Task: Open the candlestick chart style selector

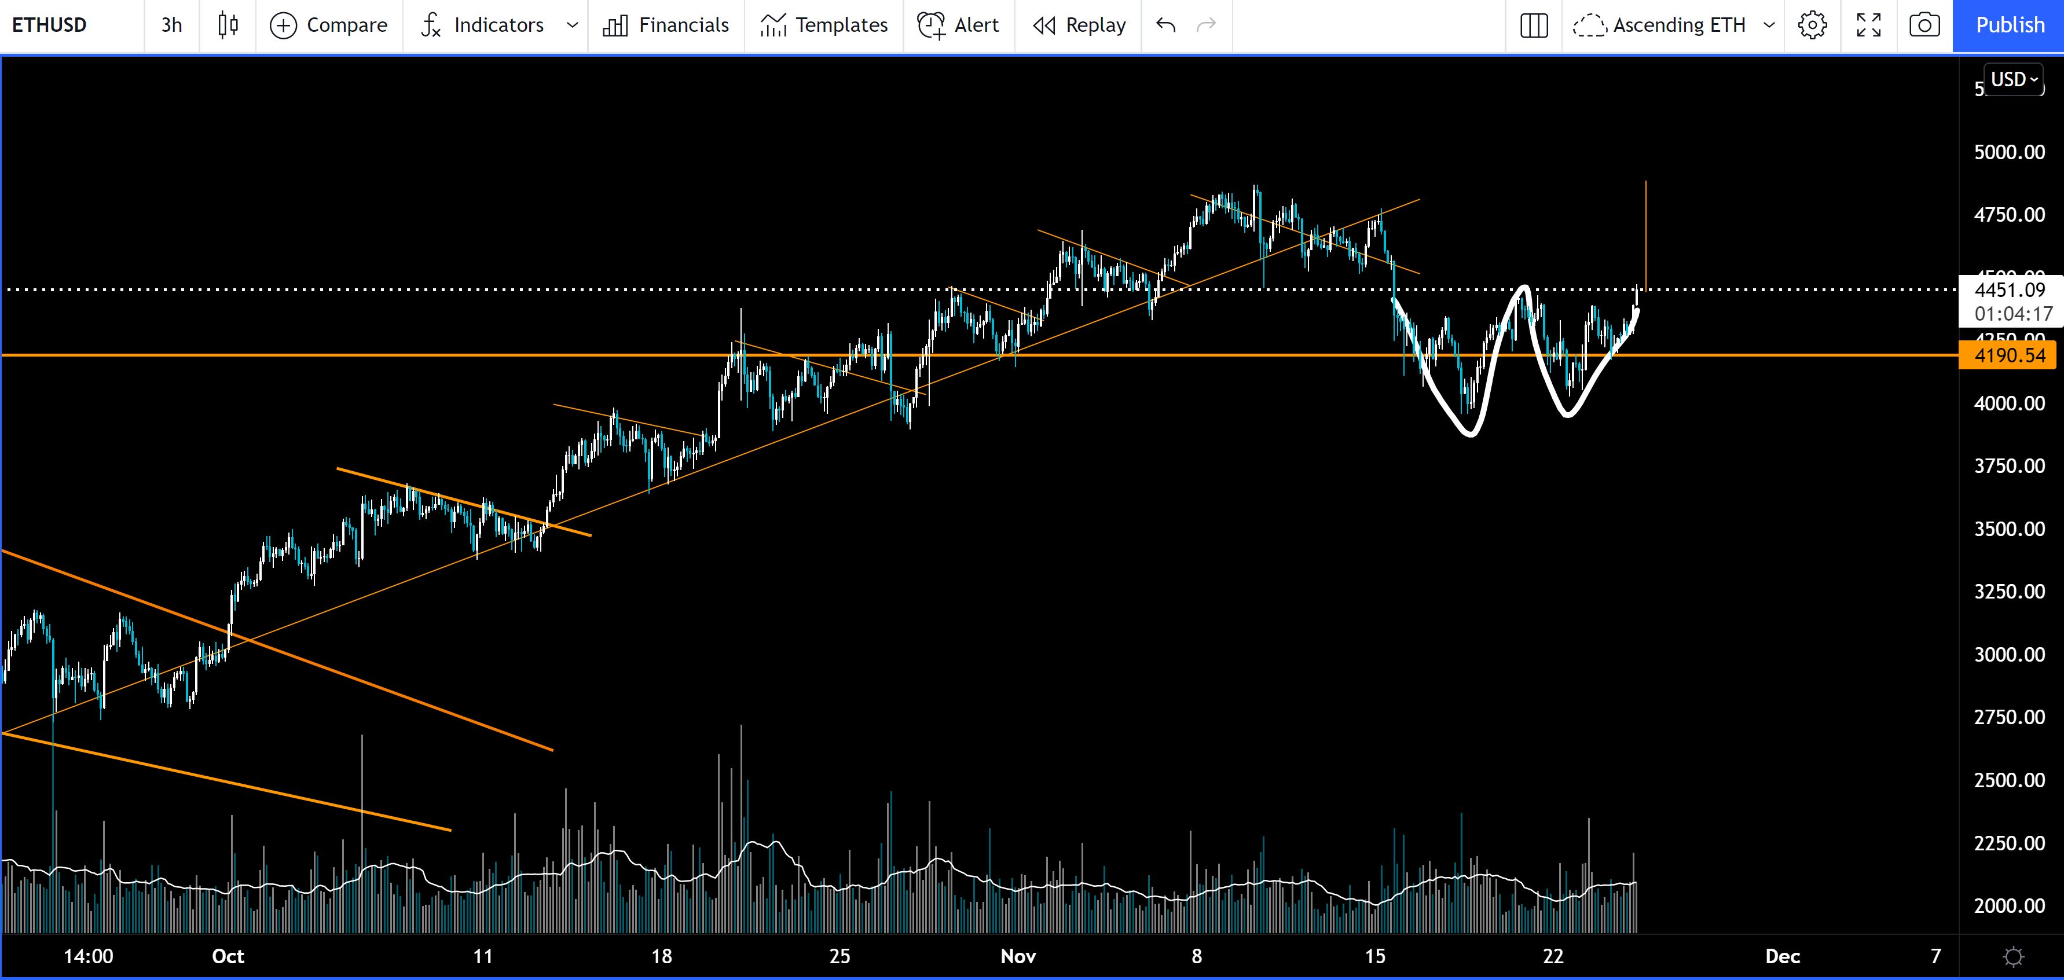Action: 228,25
